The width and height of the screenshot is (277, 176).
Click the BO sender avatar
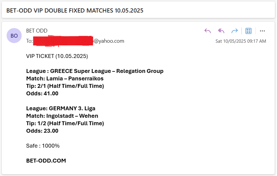pyautogui.click(x=14, y=36)
